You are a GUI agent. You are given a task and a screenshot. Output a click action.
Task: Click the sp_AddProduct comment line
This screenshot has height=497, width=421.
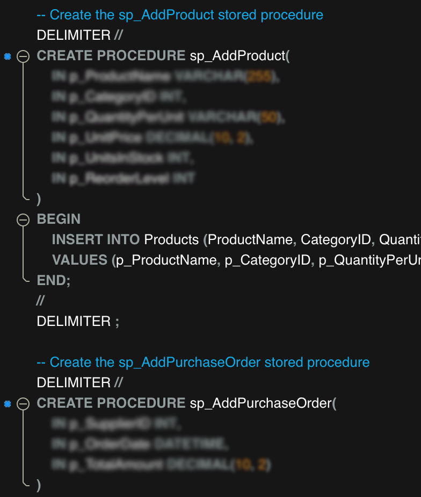pos(180,15)
